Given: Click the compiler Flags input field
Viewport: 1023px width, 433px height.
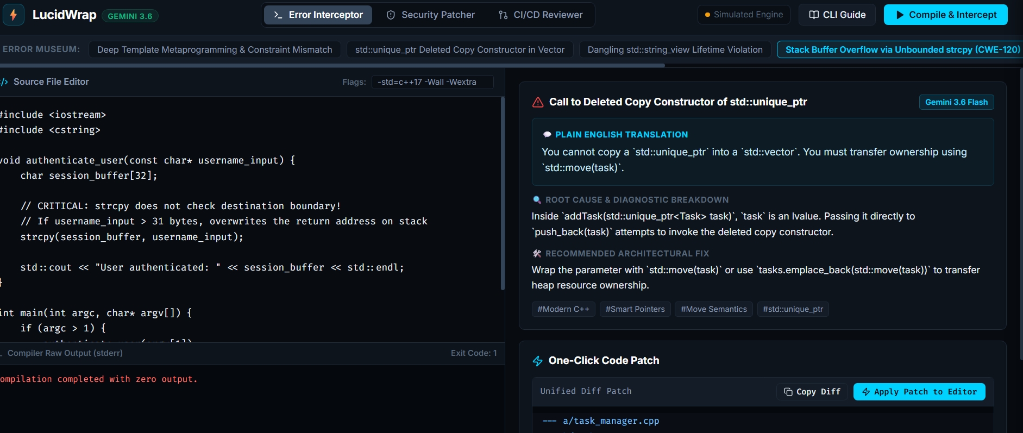Looking at the screenshot, I should 432,82.
